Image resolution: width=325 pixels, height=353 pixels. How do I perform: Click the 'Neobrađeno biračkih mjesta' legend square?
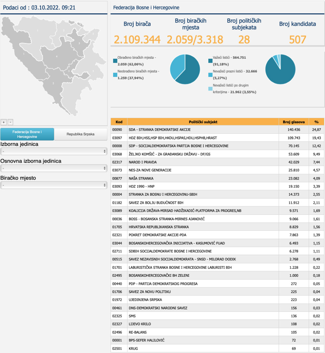(115, 75)
